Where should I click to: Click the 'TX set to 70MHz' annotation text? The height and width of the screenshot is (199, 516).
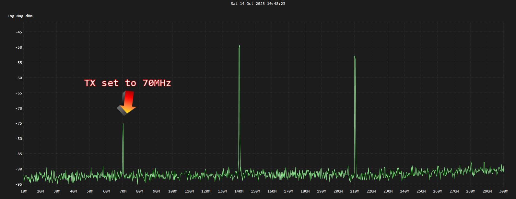point(128,83)
